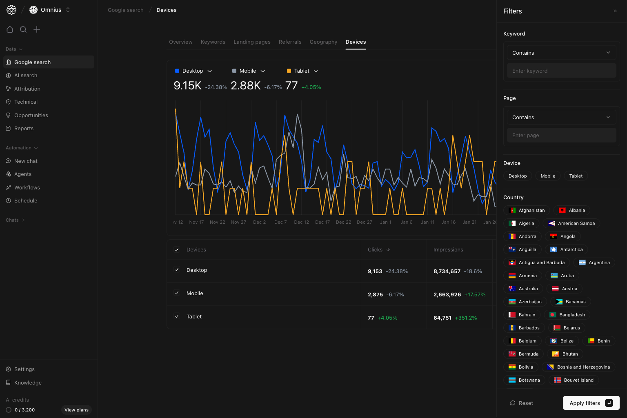
Task: Uncheck the Desktop row checkbox
Action: click(x=177, y=270)
